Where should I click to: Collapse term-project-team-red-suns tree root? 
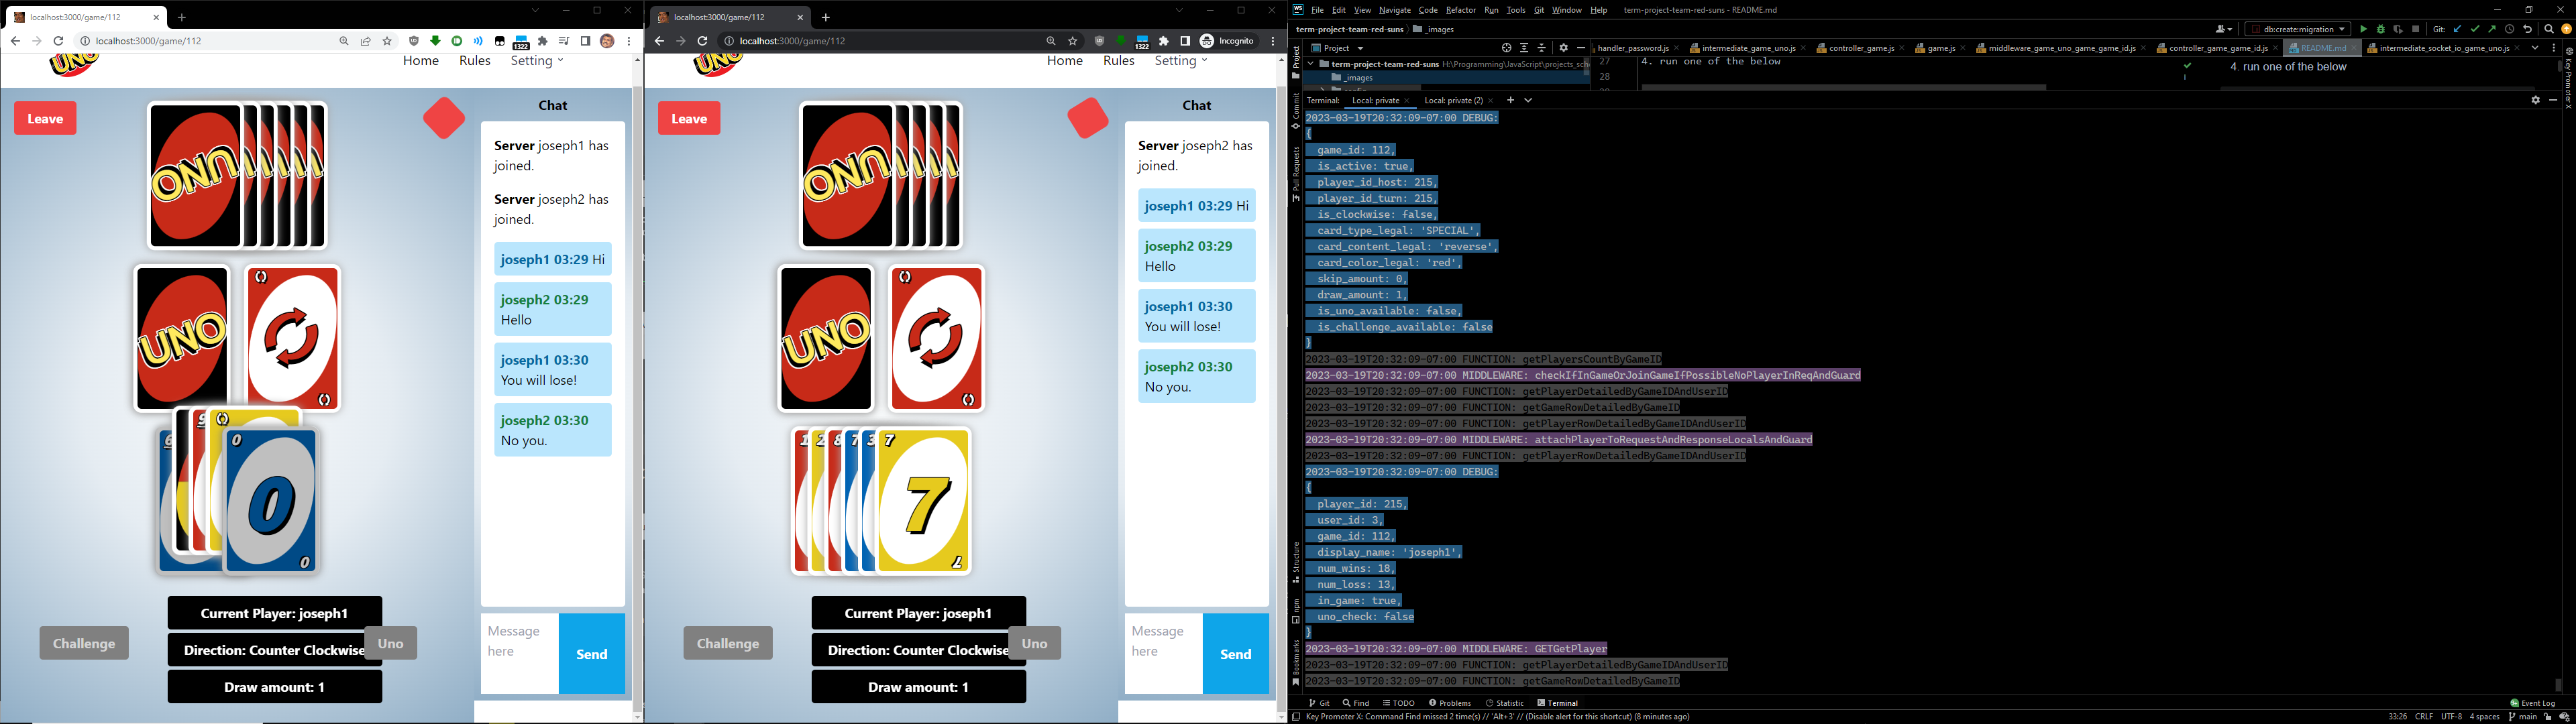click(x=1310, y=64)
